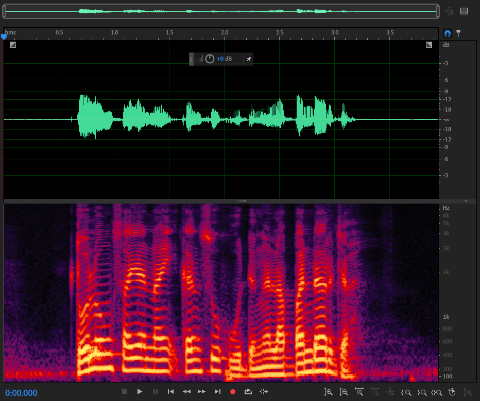
Task: Click the Fast Forward button
Action: pyautogui.click(x=202, y=392)
